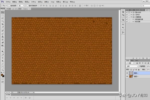
Task: Select the Pen tool
Action: point(3,55)
